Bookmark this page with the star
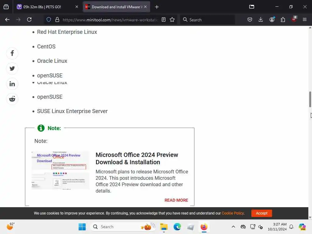This screenshot has height=234, width=312. (172, 19)
